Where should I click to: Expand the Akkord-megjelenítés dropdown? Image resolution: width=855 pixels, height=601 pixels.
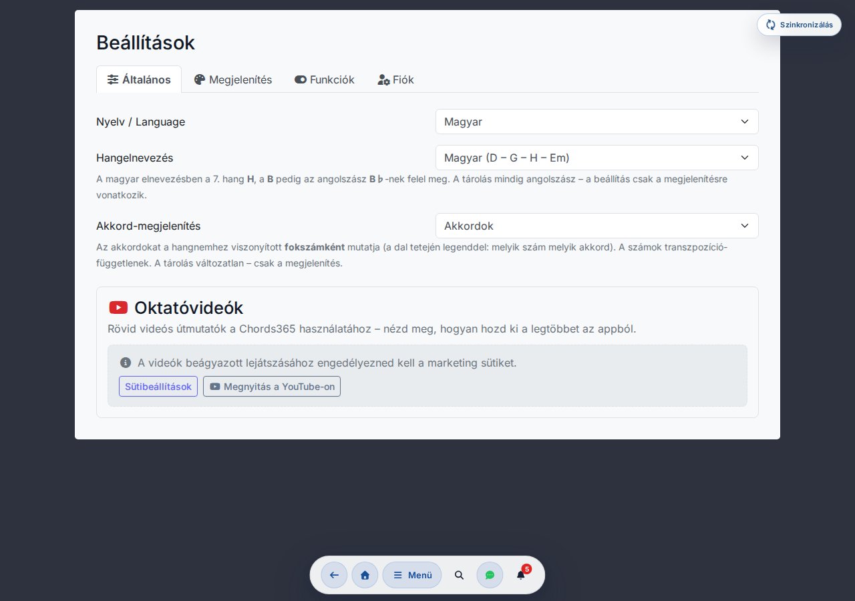pos(596,226)
